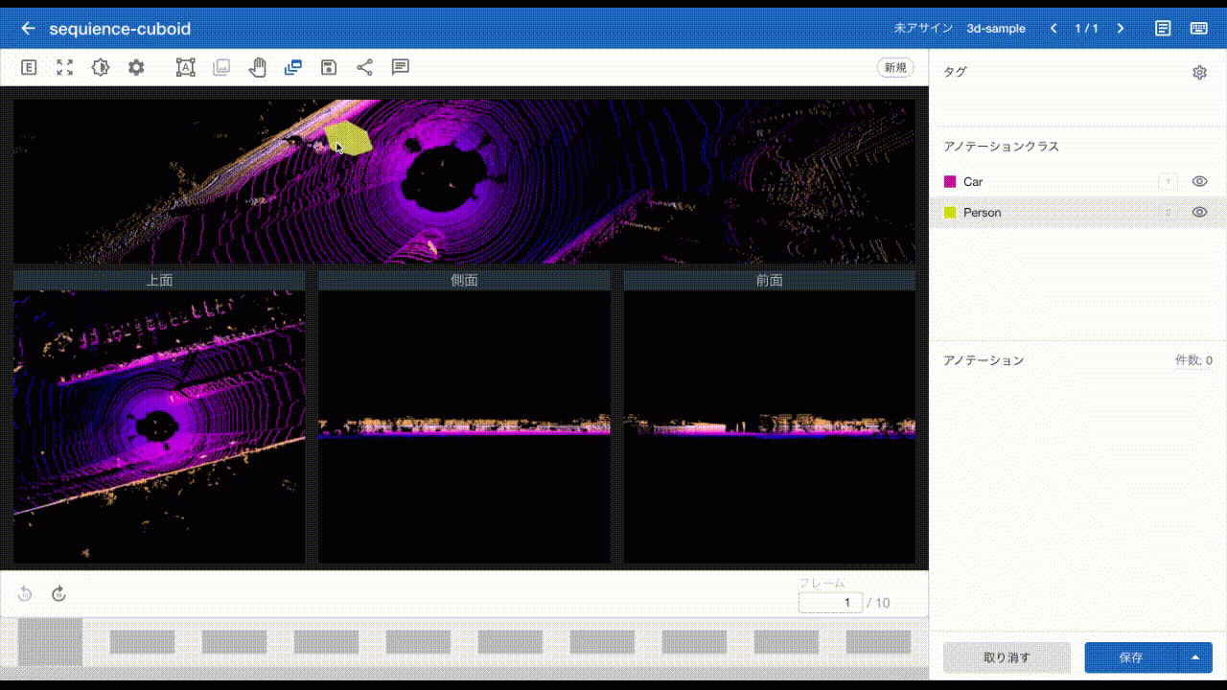1227x690 pixels.
Task: Click the share icon
Action: pyautogui.click(x=364, y=67)
